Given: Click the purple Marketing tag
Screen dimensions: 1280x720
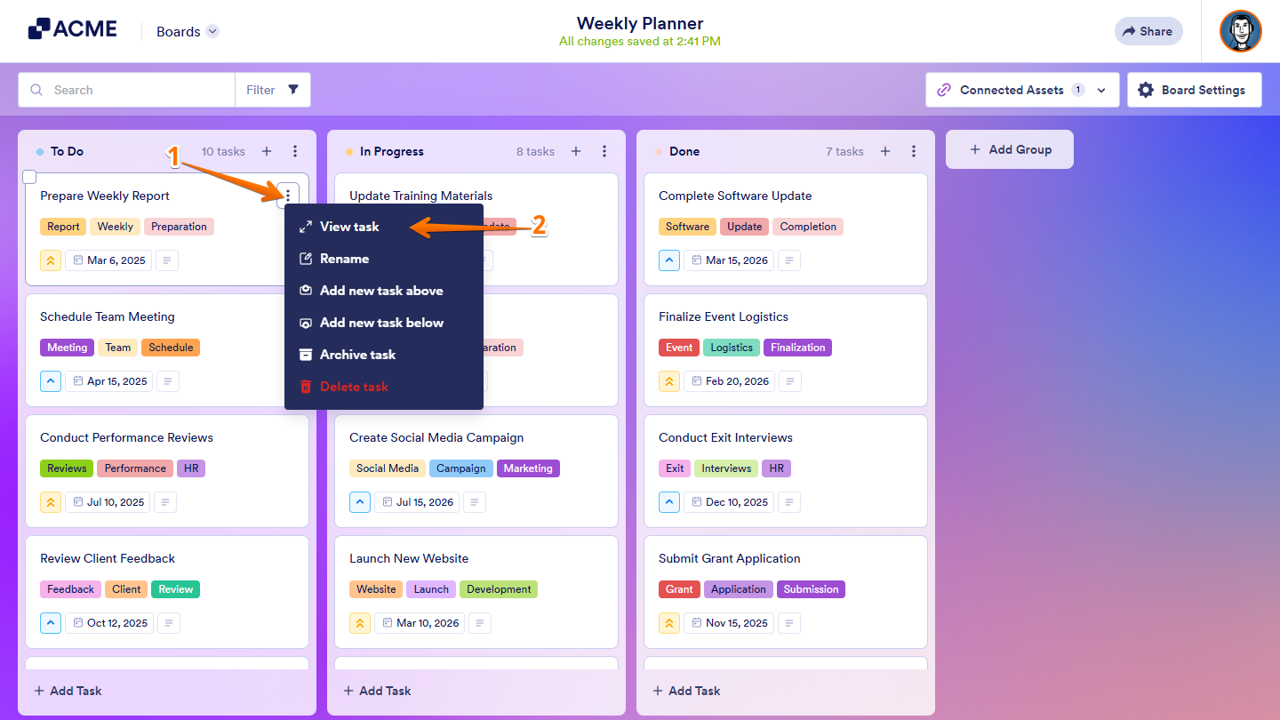Looking at the screenshot, I should coord(528,468).
